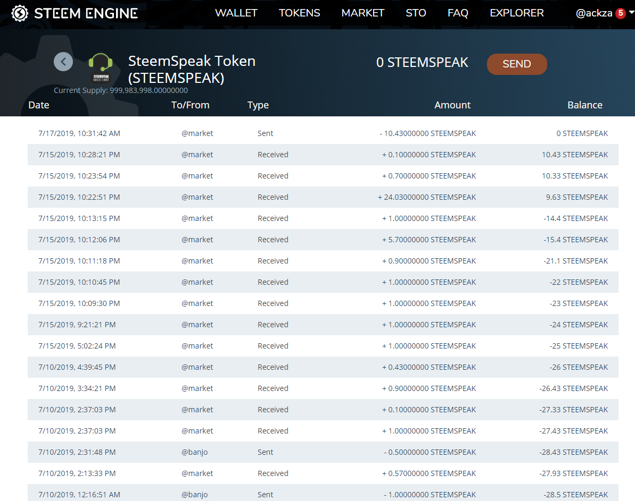Click balance -28.43 STEEMSPEAK
The height and width of the screenshot is (501, 635).
click(573, 452)
